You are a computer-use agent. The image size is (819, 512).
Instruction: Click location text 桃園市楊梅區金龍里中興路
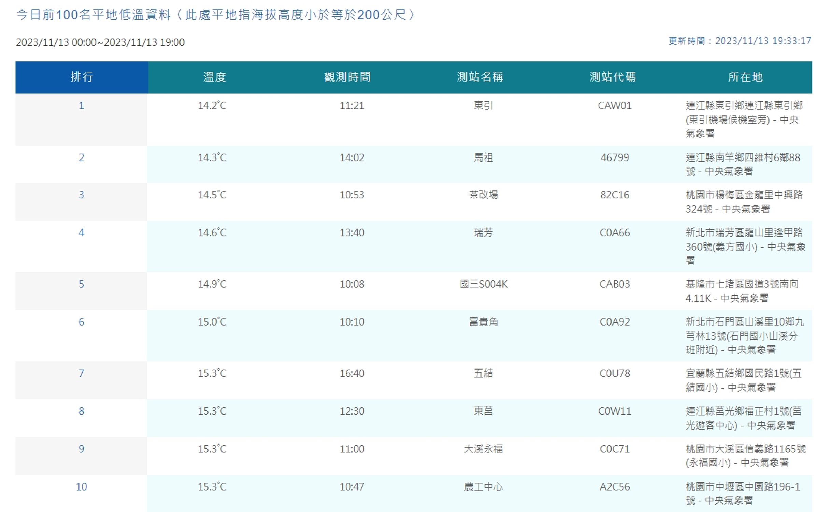click(x=744, y=195)
